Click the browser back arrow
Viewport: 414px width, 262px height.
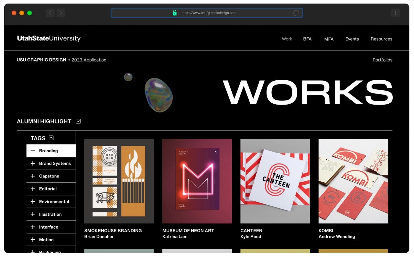[x=50, y=13]
